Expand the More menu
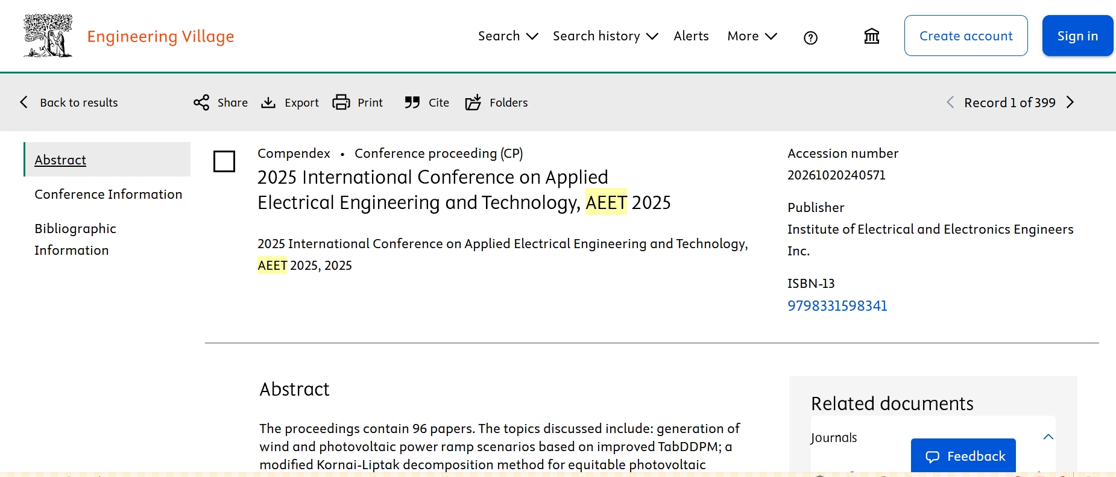Screen dimensions: 1116x477 752,36
